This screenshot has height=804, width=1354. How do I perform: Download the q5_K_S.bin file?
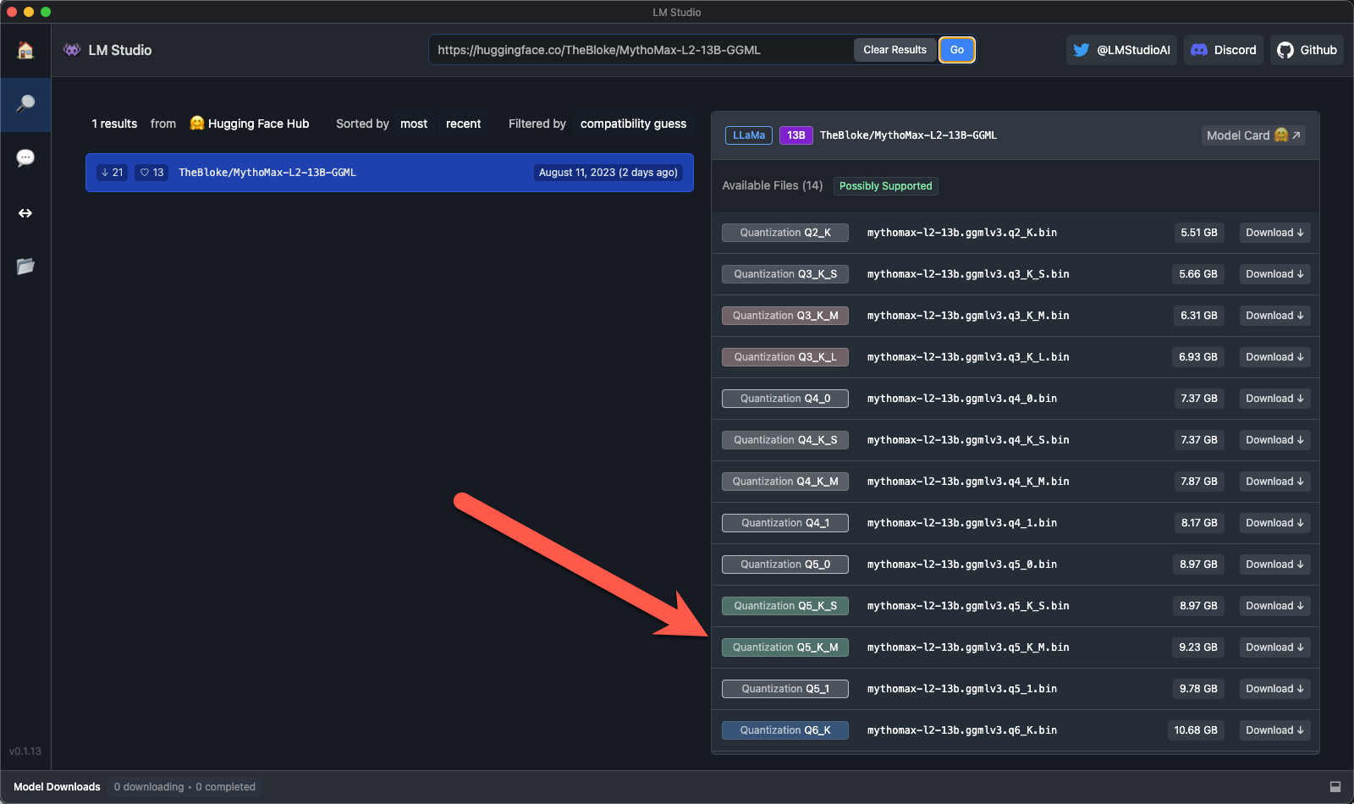click(1274, 606)
